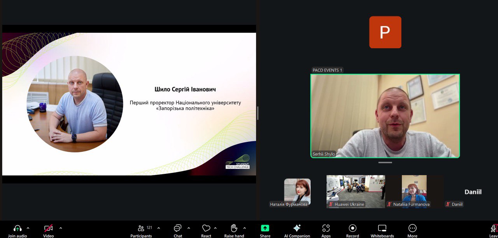Raise hand in the meeting

tap(234, 228)
